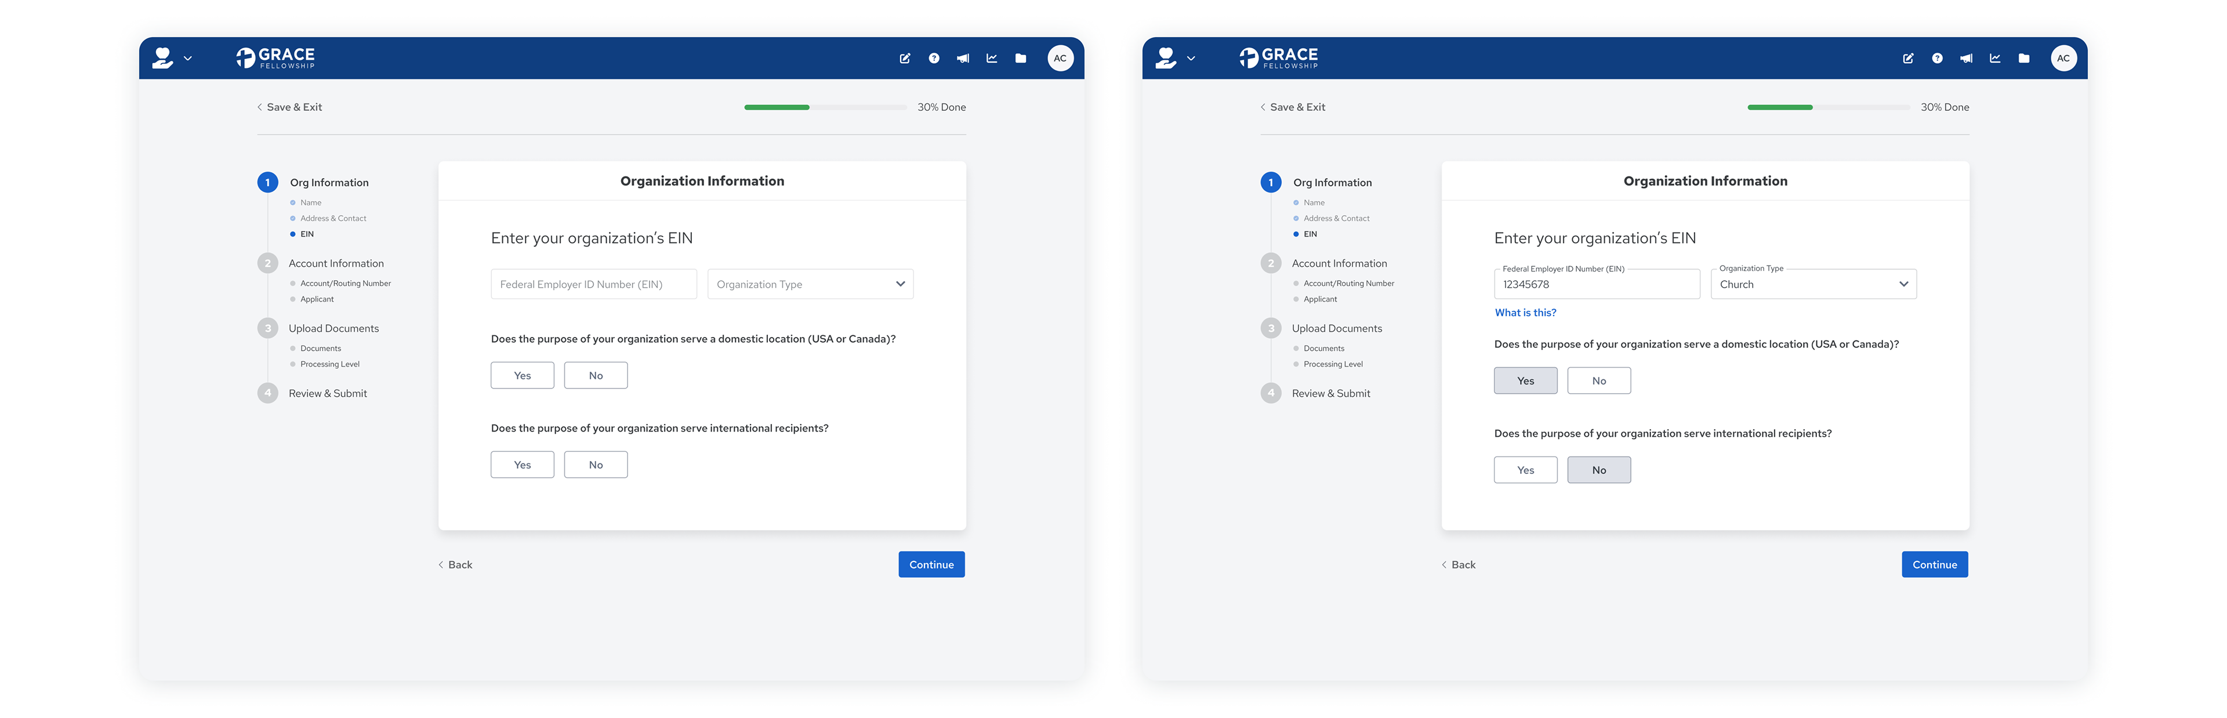Click the megaphone icon above the blank form

click(x=962, y=59)
